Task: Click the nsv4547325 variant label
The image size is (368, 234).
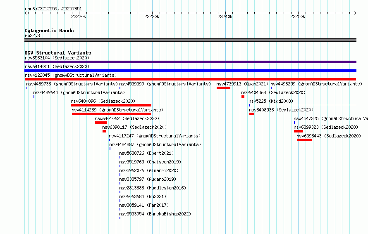Action: point(331,118)
